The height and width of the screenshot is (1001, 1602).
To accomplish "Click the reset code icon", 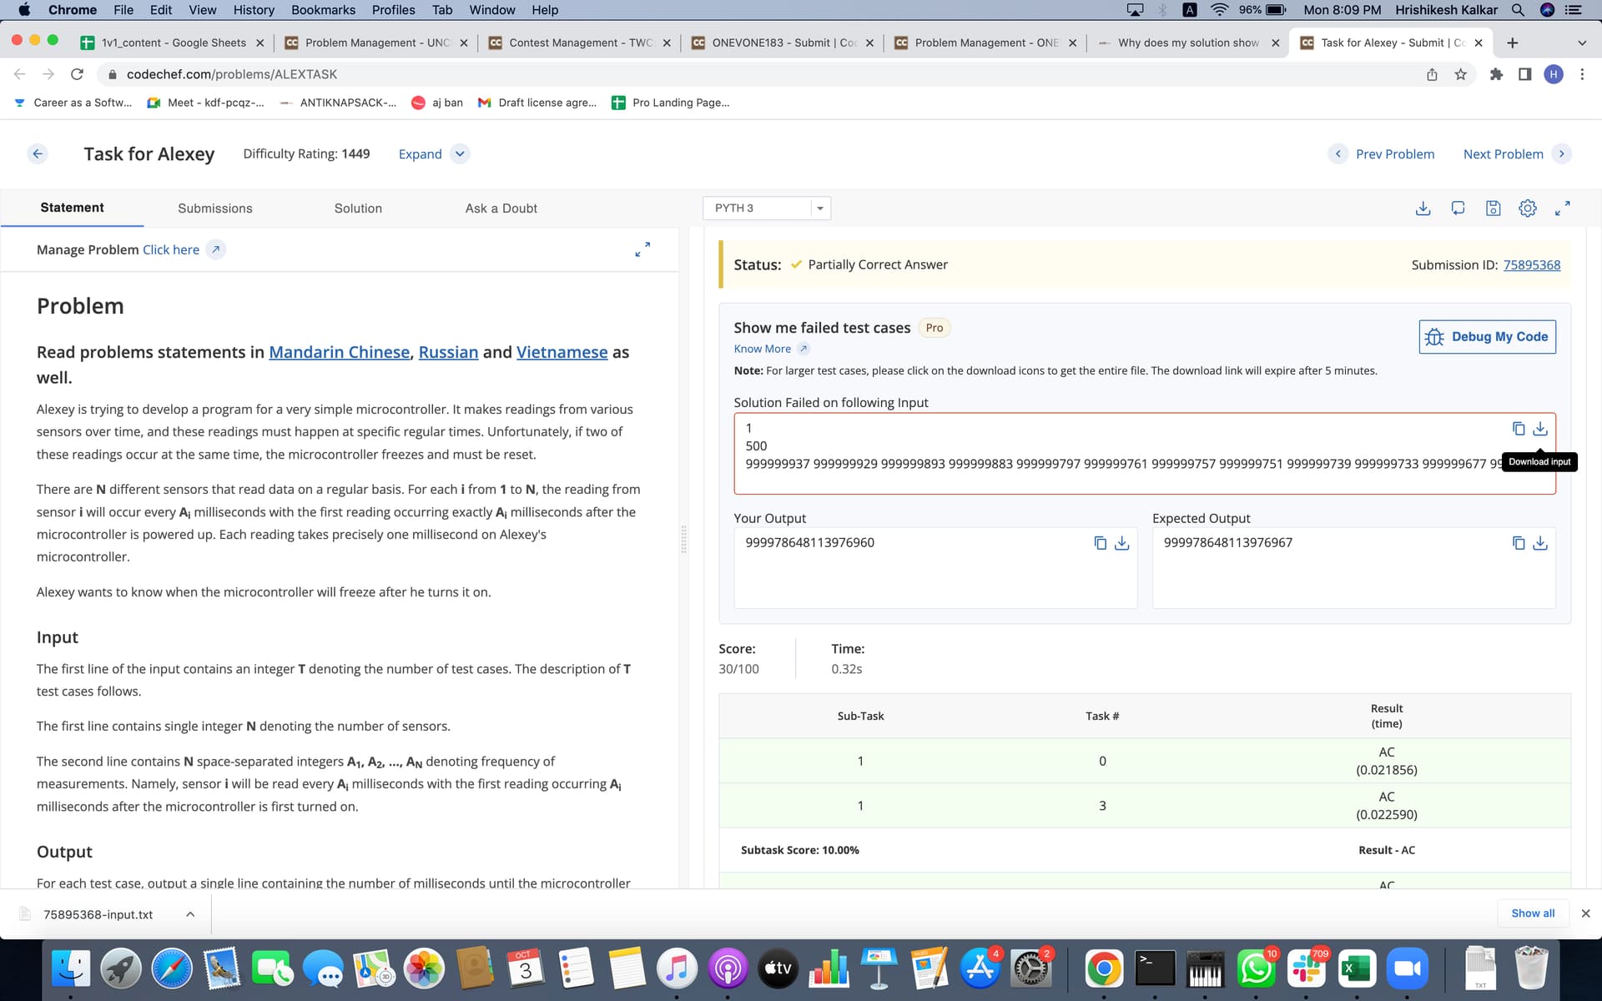I will 1458,209.
